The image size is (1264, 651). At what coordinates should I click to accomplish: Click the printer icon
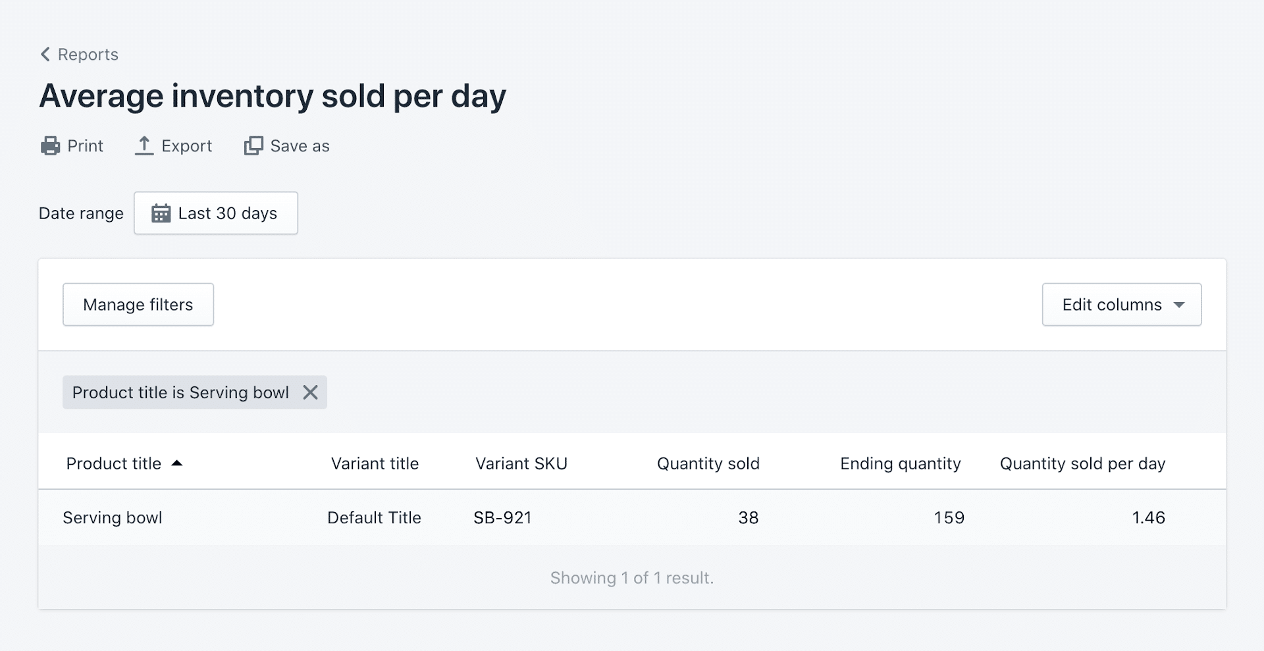[50, 145]
